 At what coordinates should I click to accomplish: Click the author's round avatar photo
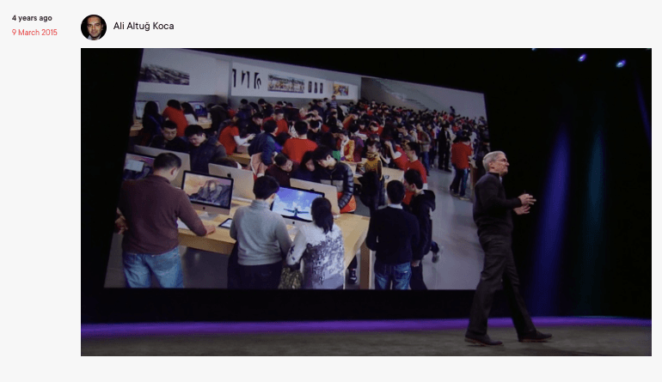coord(94,27)
